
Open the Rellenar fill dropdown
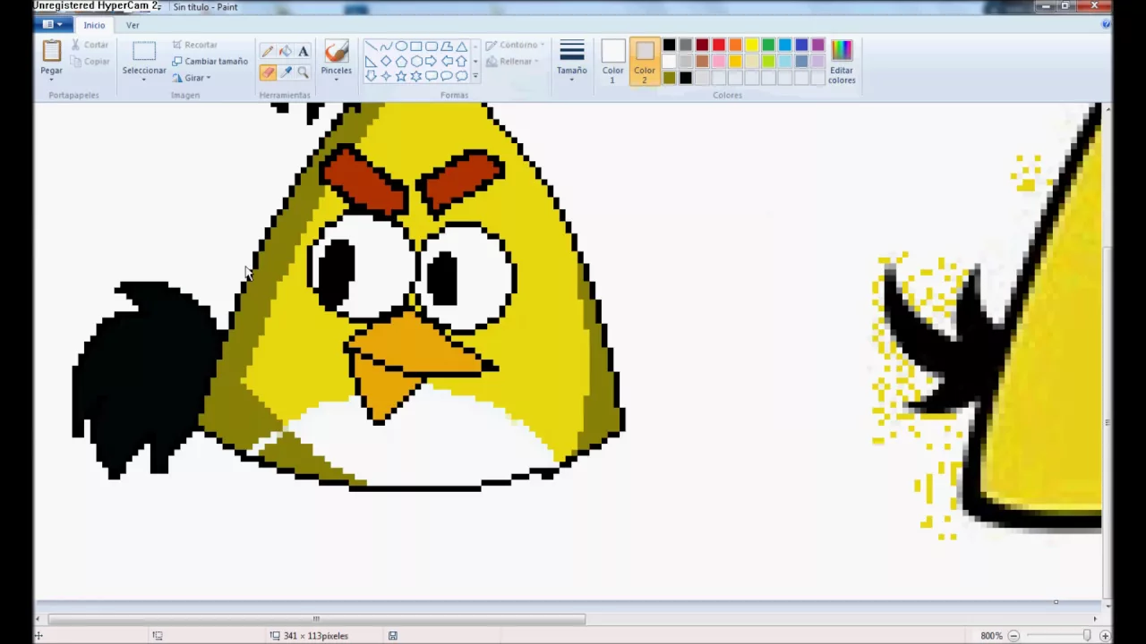(512, 62)
